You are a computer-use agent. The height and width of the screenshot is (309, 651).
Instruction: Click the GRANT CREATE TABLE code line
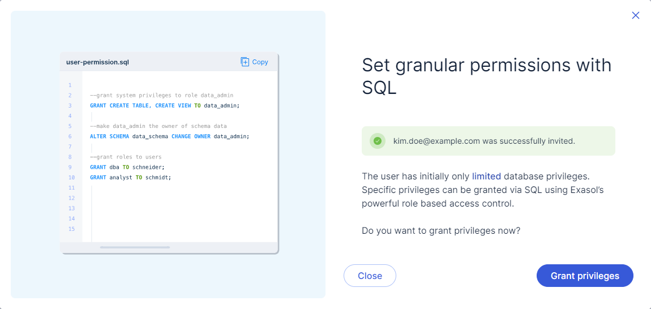[164, 106]
